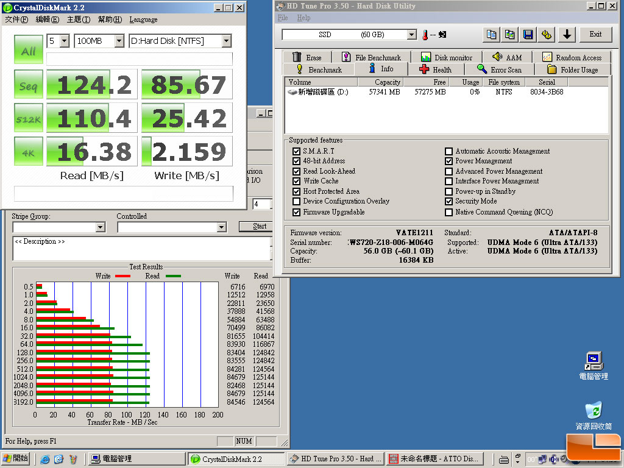Run the 4K test in CrystalDiskMark

tap(28, 151)
